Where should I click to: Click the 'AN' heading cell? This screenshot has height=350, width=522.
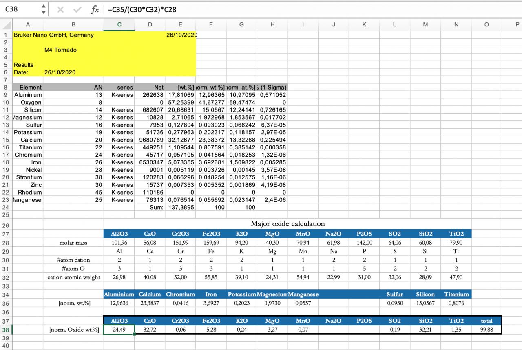click(x=73, y=87)
